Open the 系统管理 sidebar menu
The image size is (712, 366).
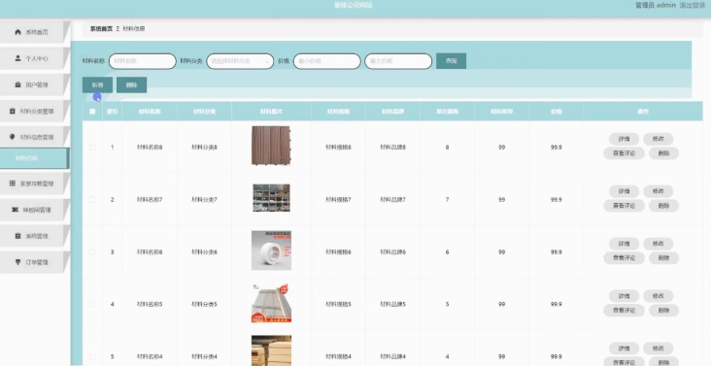click(35, 236)
